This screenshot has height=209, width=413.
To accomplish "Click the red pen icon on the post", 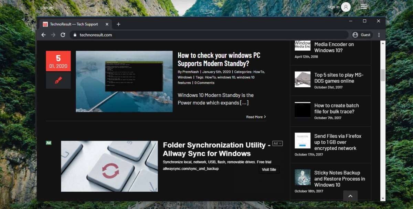I will [58, 80].
